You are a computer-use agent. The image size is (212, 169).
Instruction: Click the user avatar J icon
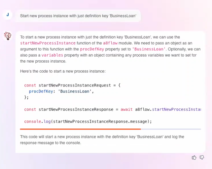[x=8, y=15]
